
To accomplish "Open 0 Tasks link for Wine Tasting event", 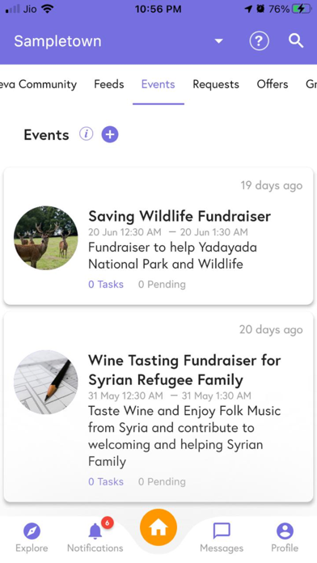I will click(106, 481).
